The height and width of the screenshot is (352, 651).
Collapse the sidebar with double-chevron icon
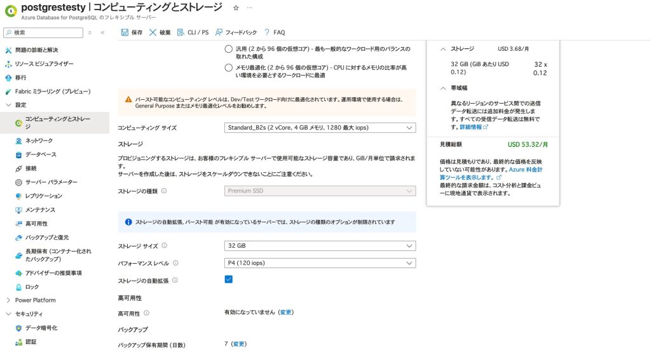(x=102, y=32)
